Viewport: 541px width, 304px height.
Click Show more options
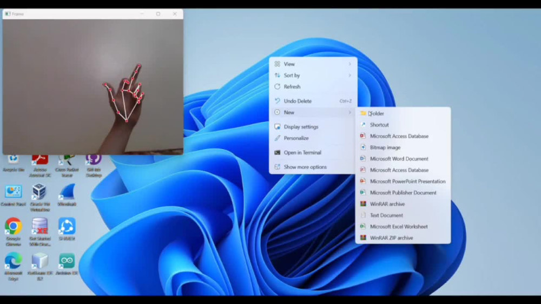coord(313,167)
